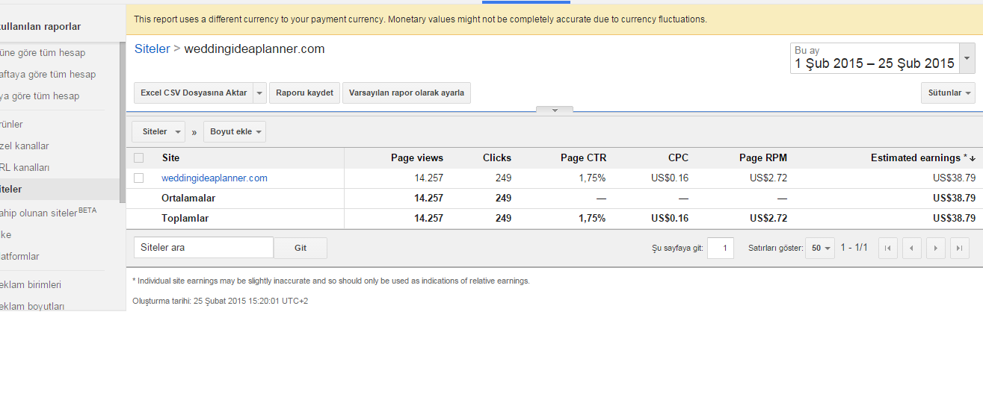Click the 'ullanılan raporlar' sidebar heading

pyautogui.click(x=40, y=27)
